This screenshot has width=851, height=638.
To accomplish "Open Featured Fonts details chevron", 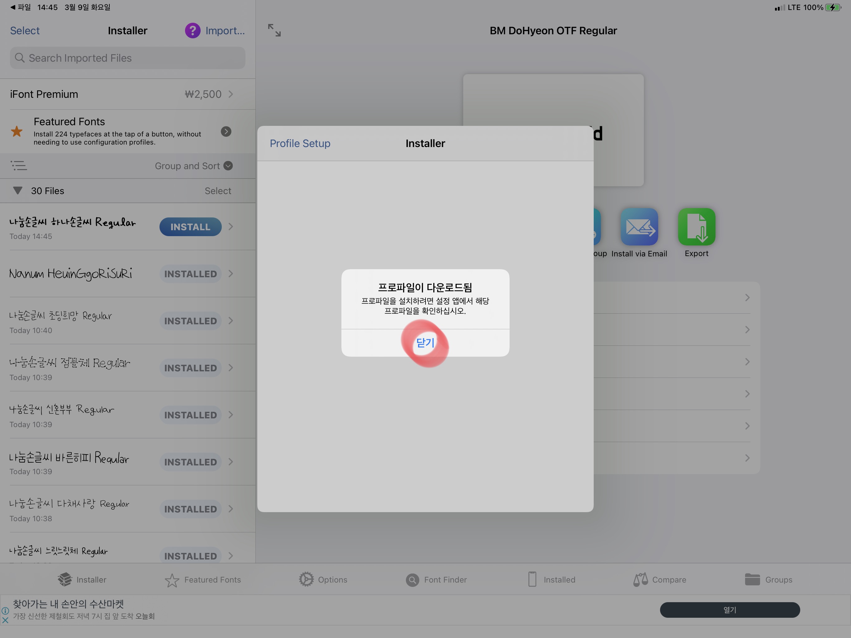I will 226,131.
